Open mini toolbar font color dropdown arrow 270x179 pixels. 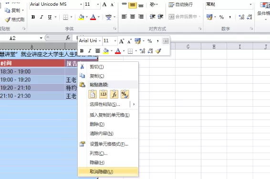point(124,51)
